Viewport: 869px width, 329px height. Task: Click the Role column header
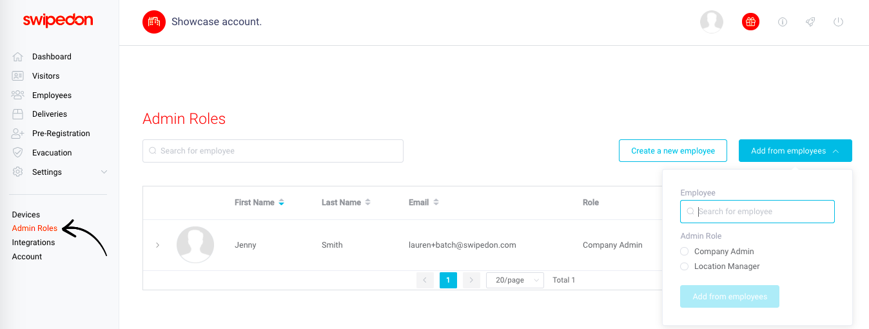pyautogui.click(x=591, y=203)
